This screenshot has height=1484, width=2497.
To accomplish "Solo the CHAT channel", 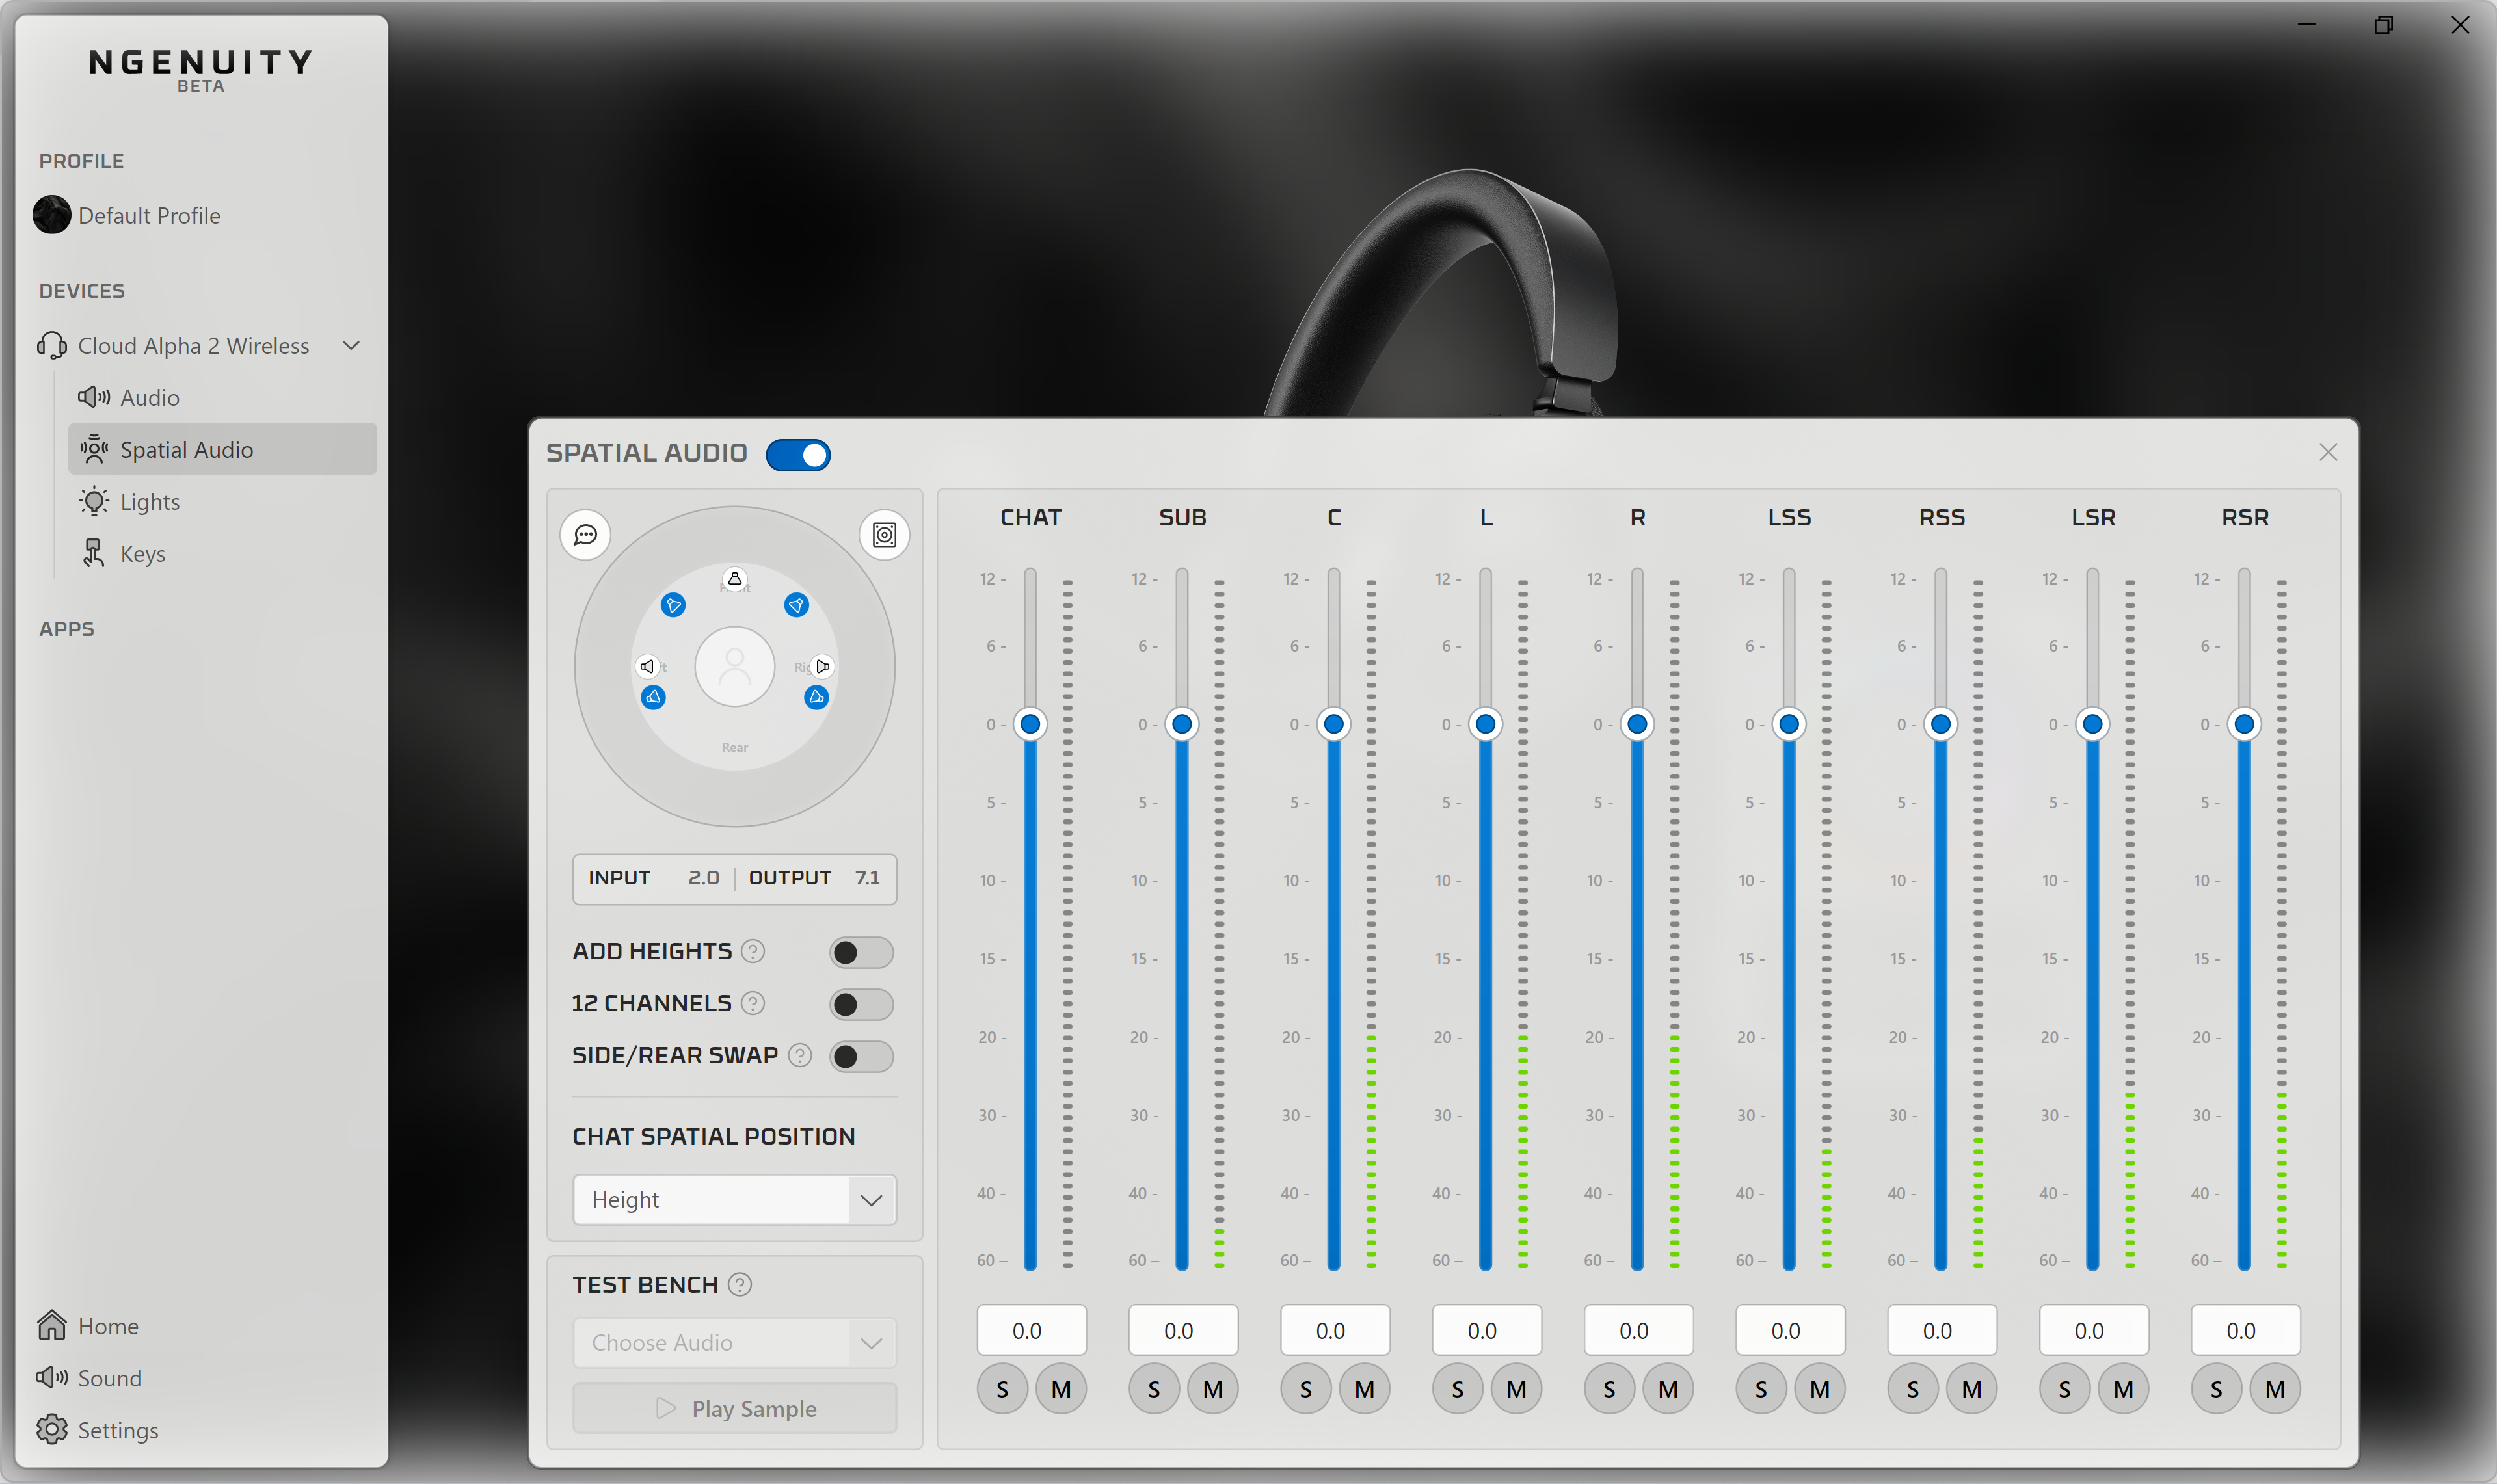I will 1002,1389.
